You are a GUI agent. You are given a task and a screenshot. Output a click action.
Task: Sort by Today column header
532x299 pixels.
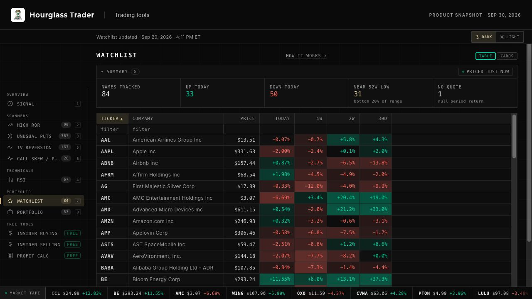277,119
